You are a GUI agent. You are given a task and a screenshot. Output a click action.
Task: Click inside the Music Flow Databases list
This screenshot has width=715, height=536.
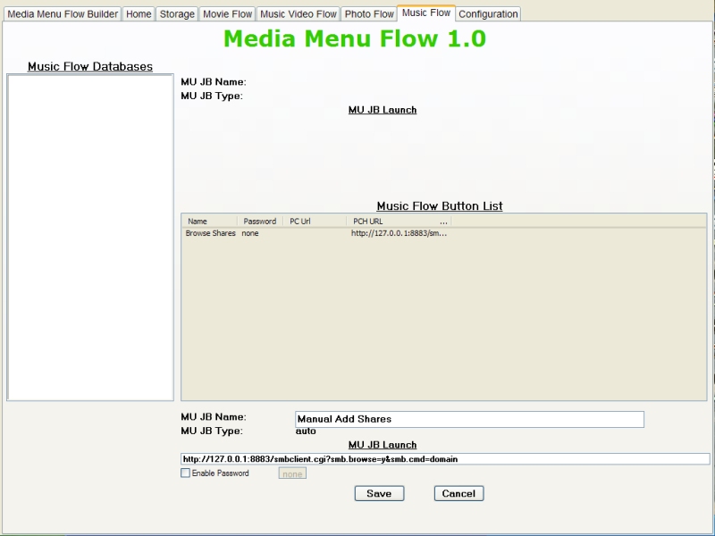[90, 237]
